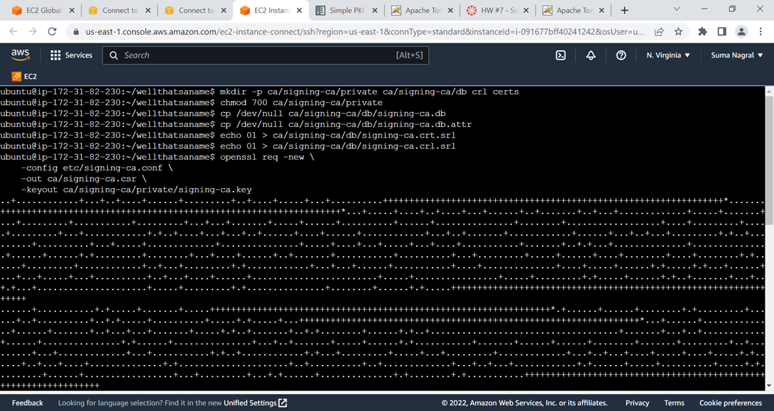View site security lock icon

pos(76,31)
